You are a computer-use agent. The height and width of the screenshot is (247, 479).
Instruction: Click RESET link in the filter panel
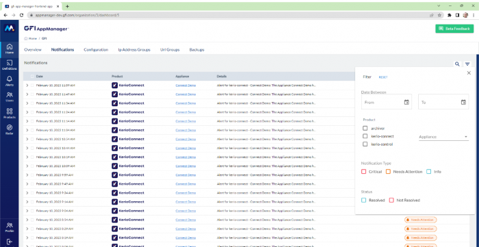[383, 77]
